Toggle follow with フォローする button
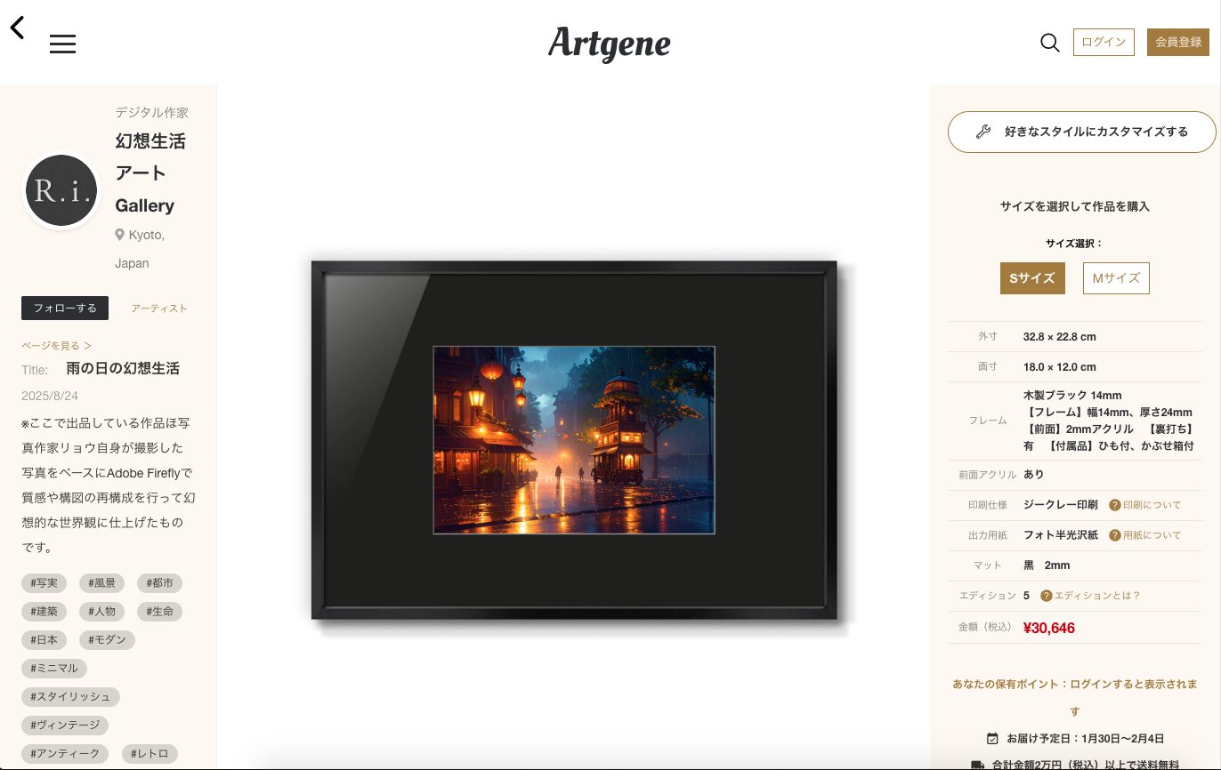 (x=65, y=308)
